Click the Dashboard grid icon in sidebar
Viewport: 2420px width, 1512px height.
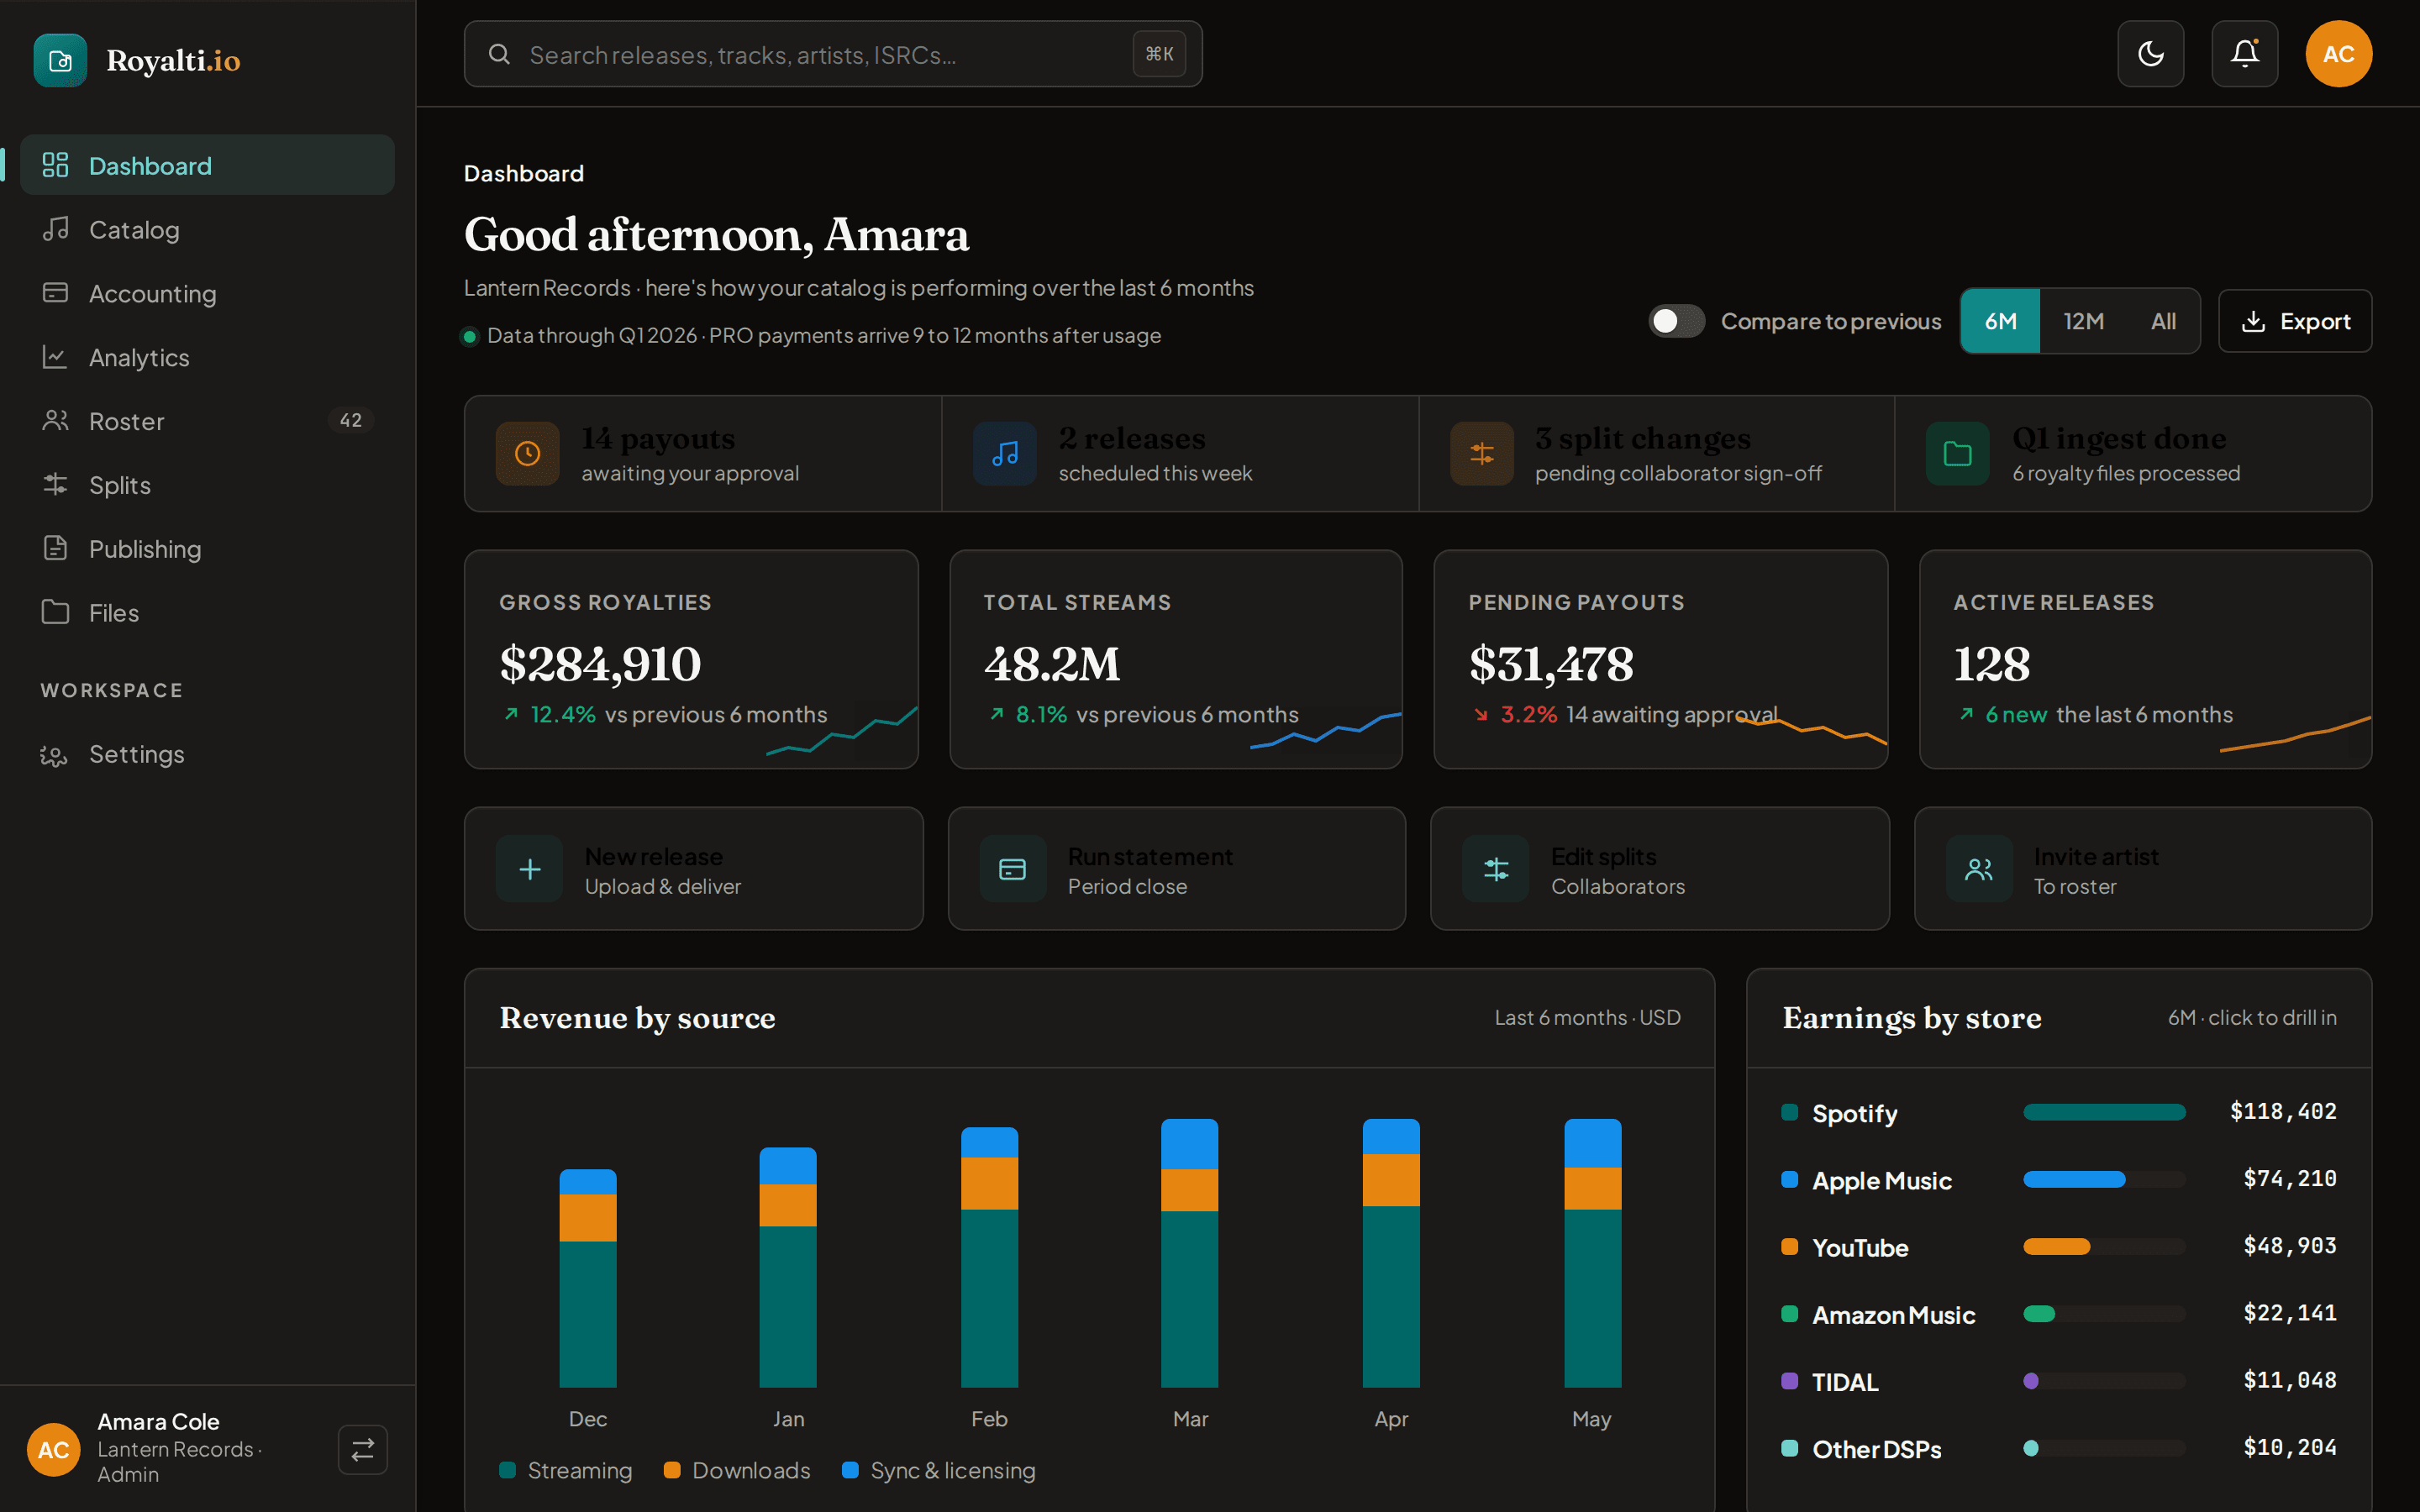pyautogui.click(x=55, y=165)
